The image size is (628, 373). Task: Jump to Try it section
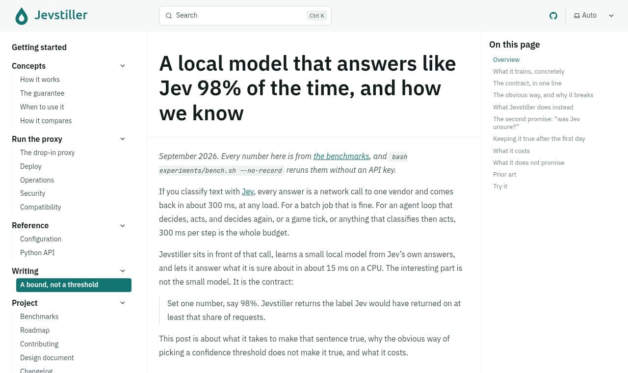(500, 186)
